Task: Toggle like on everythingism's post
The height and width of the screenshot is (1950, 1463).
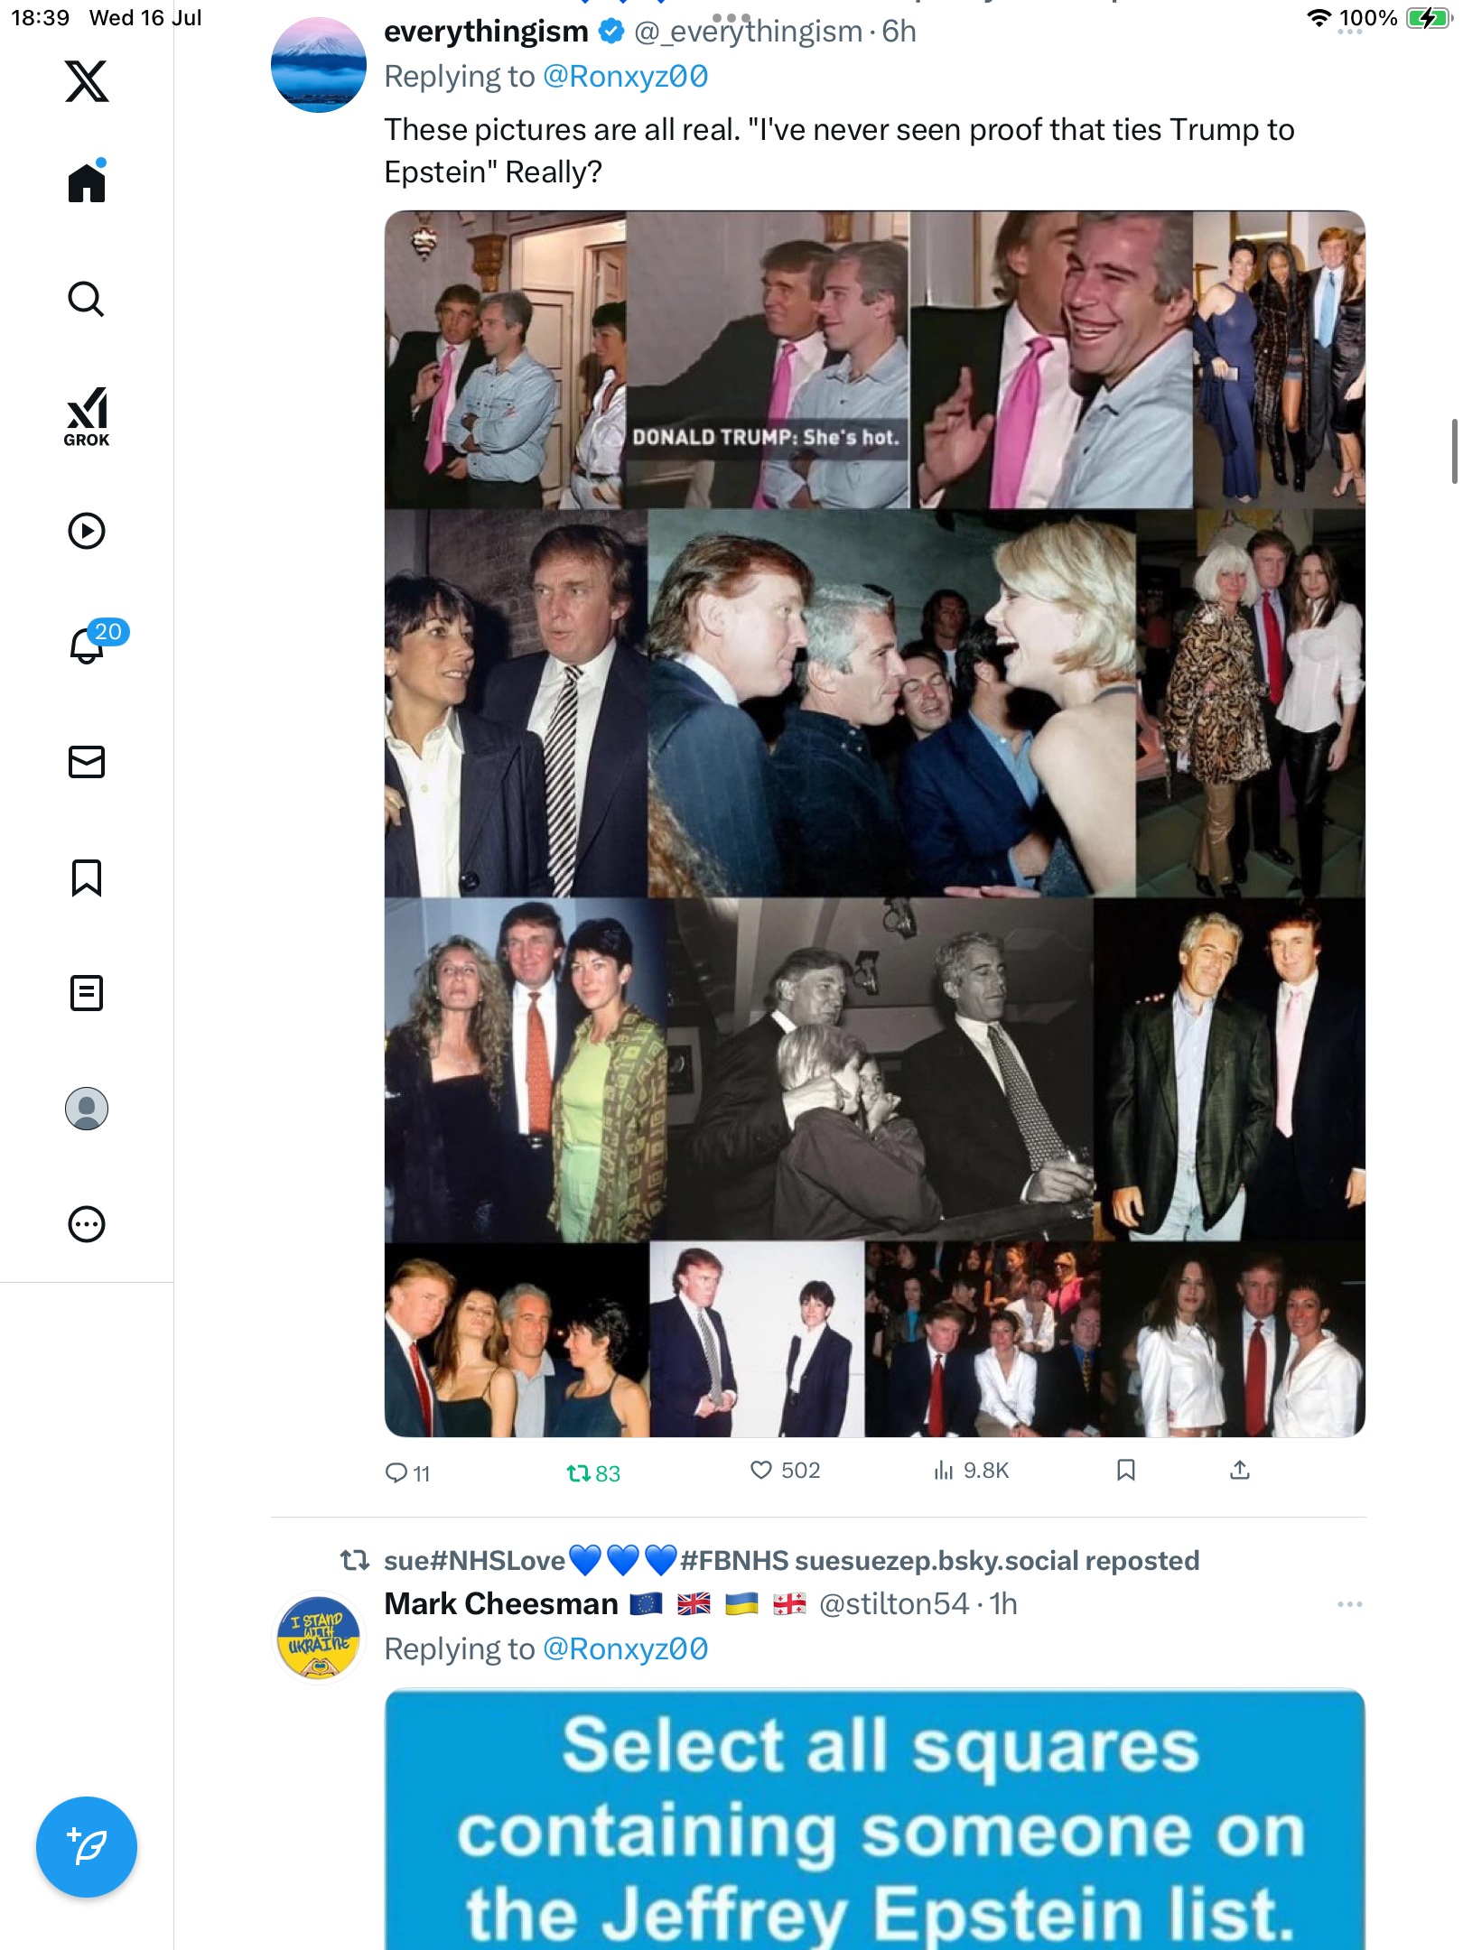Action: 785,1471
